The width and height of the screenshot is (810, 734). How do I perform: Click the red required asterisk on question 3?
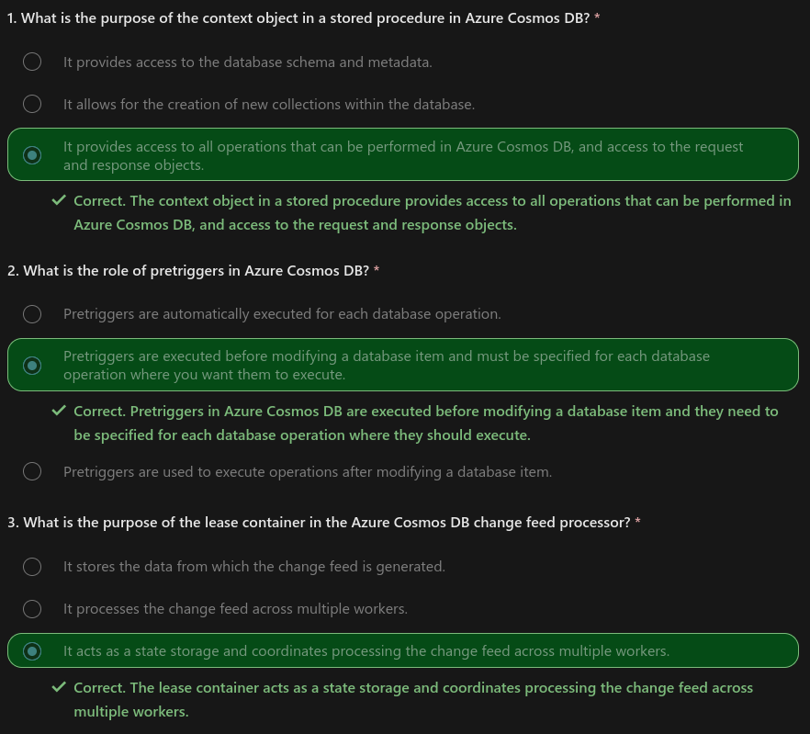(x=638, y=523)
